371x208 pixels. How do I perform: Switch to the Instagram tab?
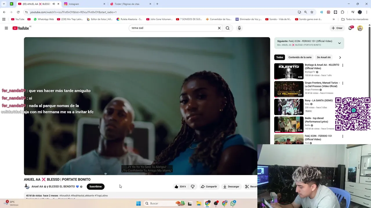tap(84, 4)
